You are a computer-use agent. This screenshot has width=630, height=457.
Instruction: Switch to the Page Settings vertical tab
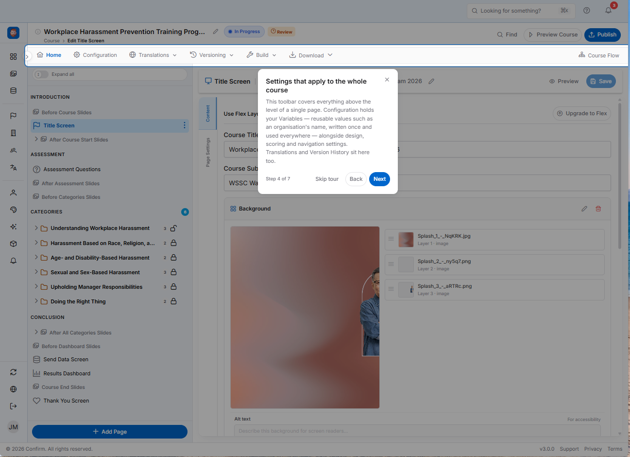tap(208, 152)
